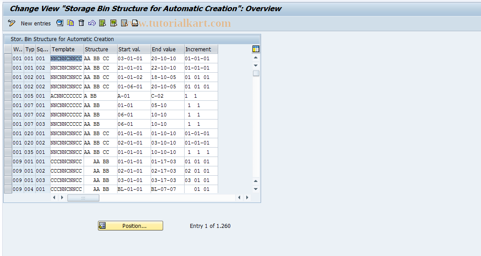Screen dimensions: 481x256
Task: Click the select-all corner cell of table
Action: (8, 49)
